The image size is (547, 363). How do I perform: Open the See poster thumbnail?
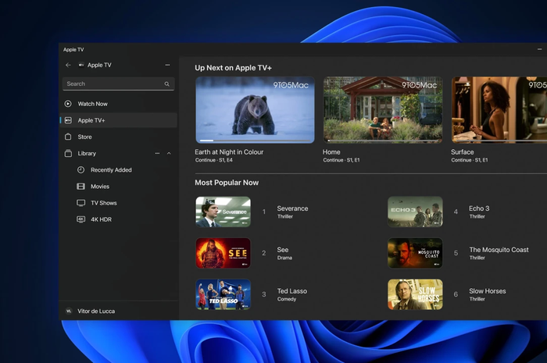coord(223,253)
